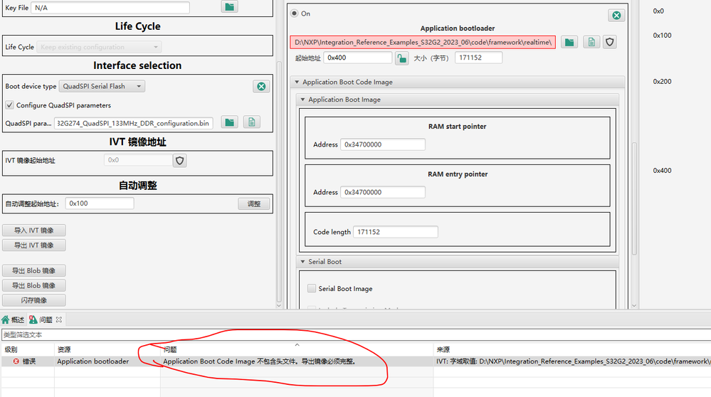
Task: Click problems filter text field
Action: tap(356, 335)
